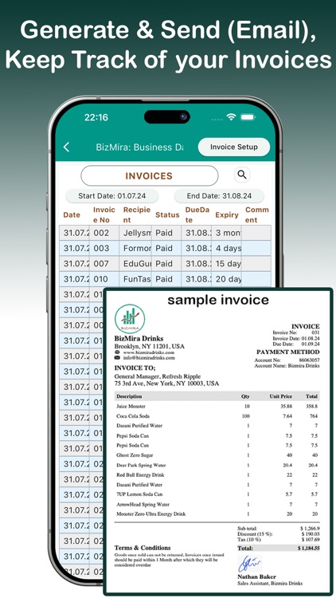Image resolution: width=336 pixels, height=598 pixels.
Task: Sort by the DueDate column header
Action: (x=197, y=214)
